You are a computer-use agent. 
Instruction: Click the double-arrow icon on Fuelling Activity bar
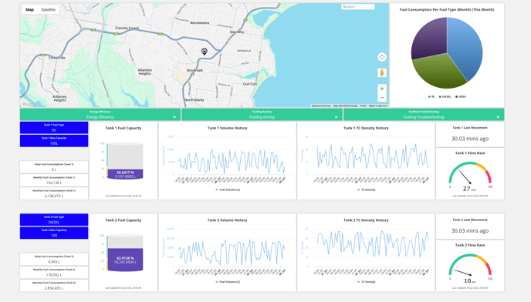click(336, 117)
